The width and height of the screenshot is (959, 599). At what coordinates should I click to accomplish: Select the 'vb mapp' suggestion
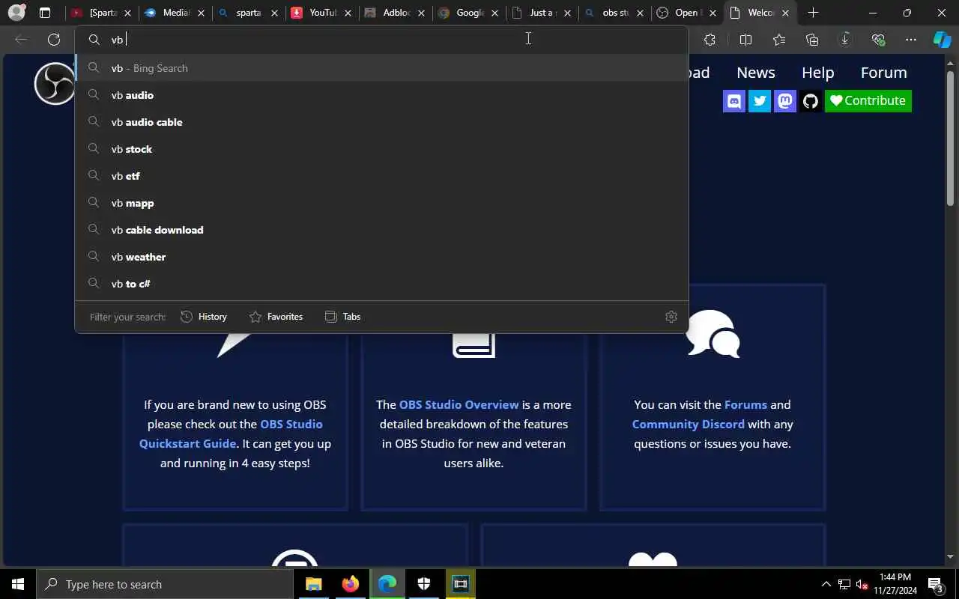coord(382,203)
